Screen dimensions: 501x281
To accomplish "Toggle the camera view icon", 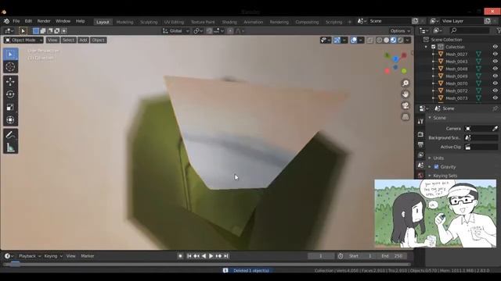I will click(x=405, y=105).
